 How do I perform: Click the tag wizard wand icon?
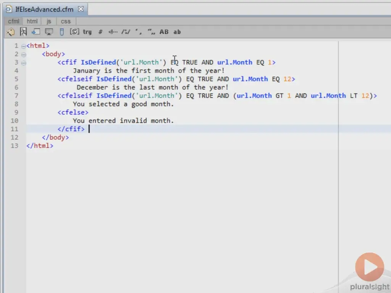pyautogui.click(x=10, y=32)
